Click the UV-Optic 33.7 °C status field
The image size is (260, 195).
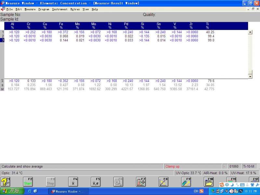188,173
